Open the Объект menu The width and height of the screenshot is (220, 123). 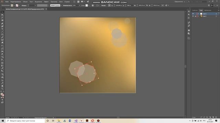25,2
